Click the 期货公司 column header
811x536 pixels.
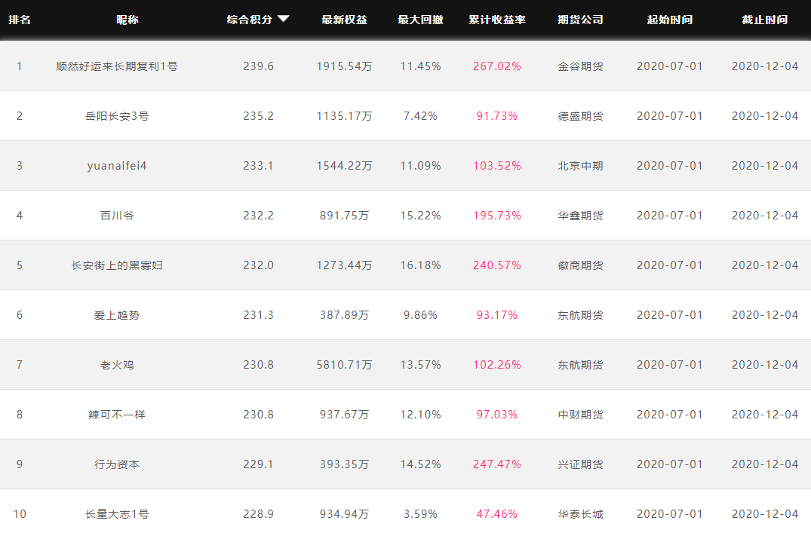tap(580, 20)
